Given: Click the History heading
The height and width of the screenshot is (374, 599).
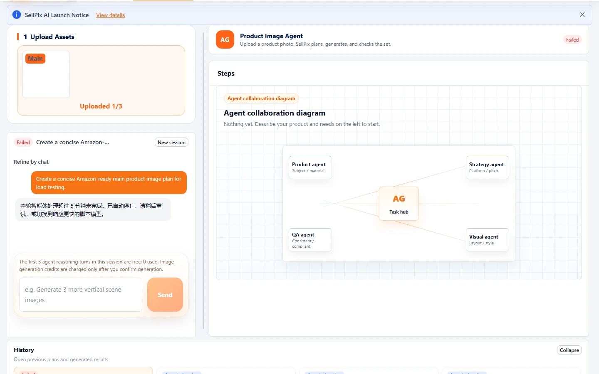Looking at the screenshot, I should (24, 350).
